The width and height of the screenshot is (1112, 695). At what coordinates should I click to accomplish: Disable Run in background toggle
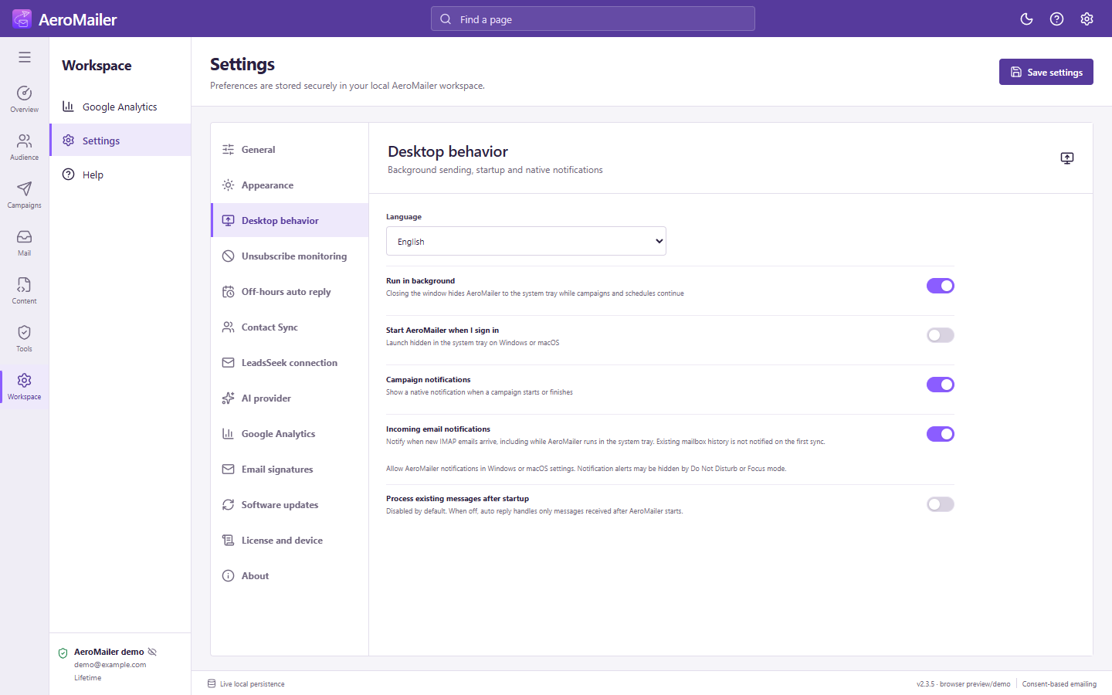(941, 286)
